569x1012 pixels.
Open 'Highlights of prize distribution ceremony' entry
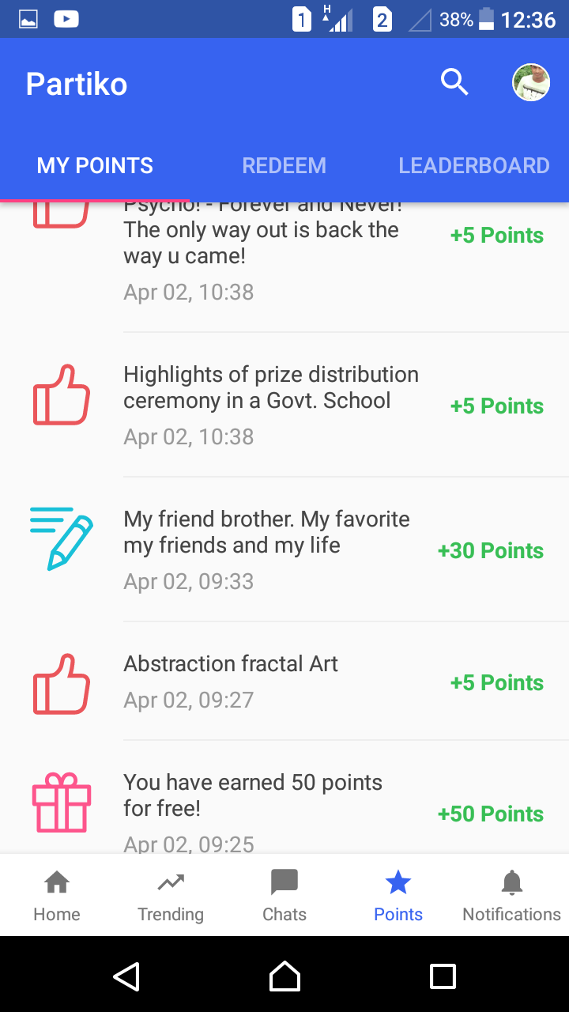click(271, 387)
